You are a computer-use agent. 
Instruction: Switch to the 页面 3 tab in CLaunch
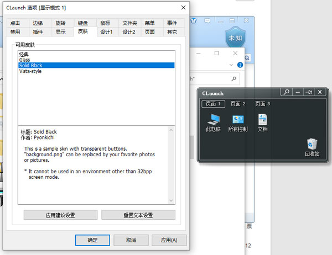[262, 104]
